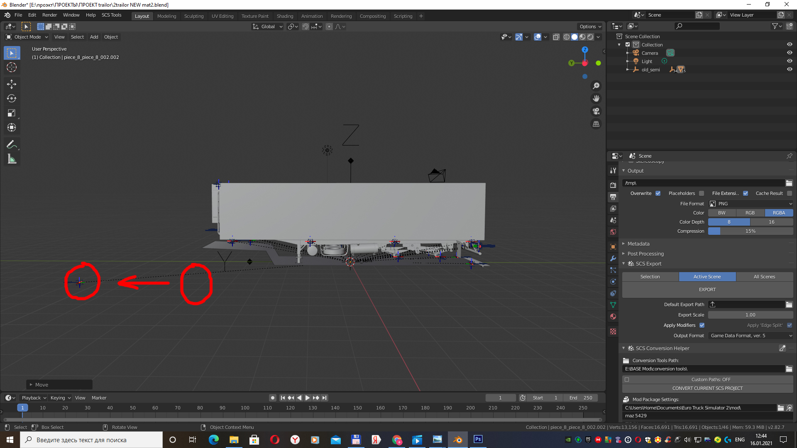Open the PNG file format dropdown
This screenshot has width=797, height=448.
[x=751, y=204]
